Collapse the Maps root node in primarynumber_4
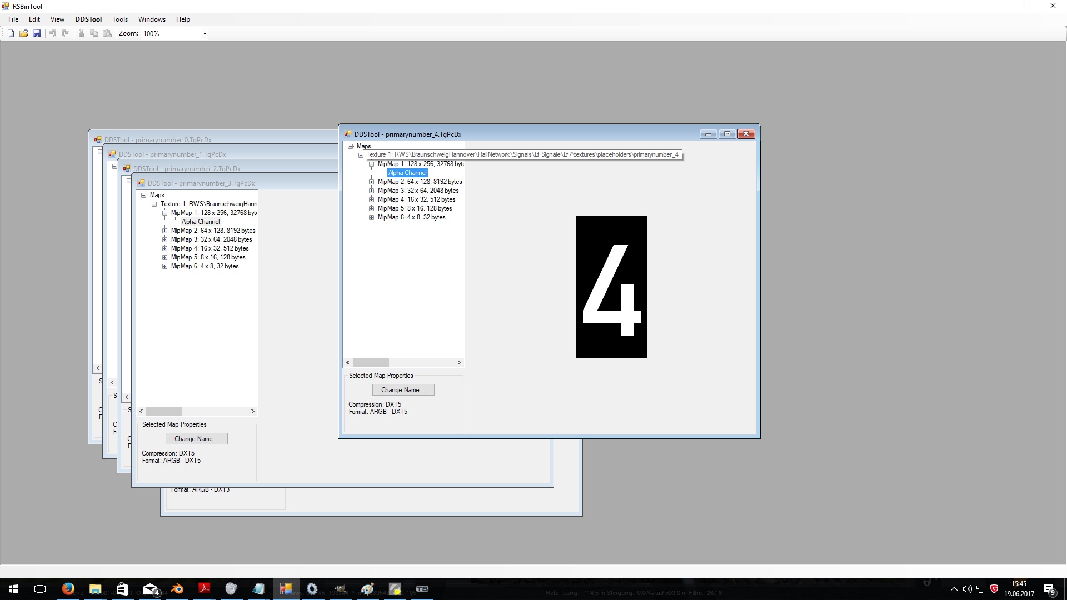Viewport: 1067px width, 600px height. tap(351, 146)
